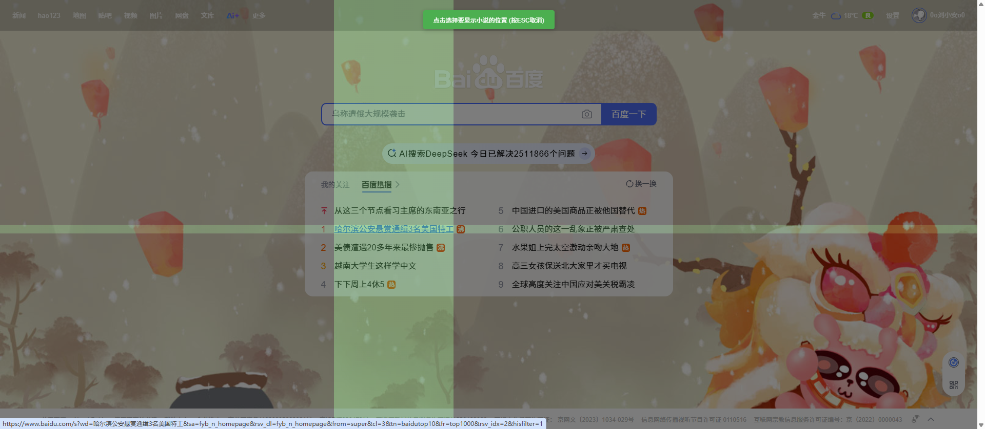Viewport: 985px width, 429px height.
Task: Click 互联网宗教信息服务许可证编号 in footer
Action: [828, 420]
